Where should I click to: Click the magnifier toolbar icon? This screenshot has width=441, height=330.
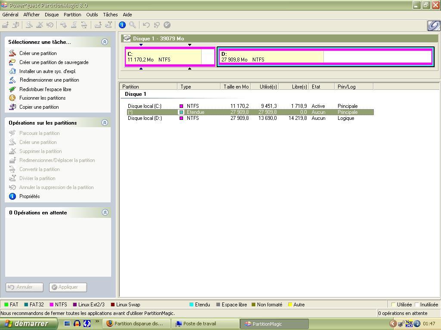[133, 25]
